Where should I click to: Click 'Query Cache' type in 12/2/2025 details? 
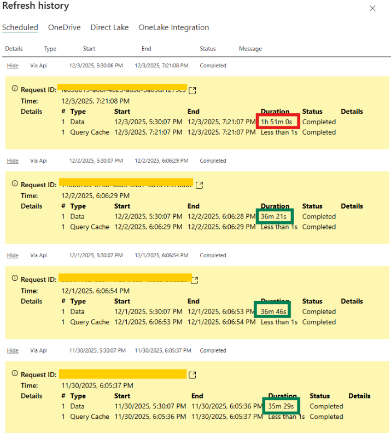tap(90, 227)
